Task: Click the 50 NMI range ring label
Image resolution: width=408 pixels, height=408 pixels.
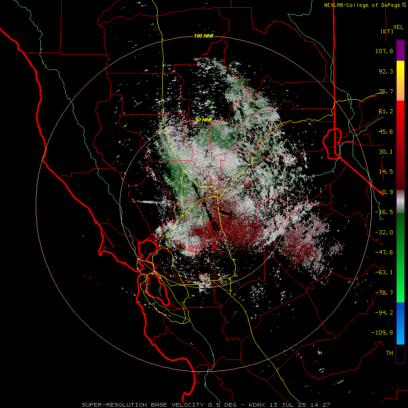Action: click(x=204, y=120)
